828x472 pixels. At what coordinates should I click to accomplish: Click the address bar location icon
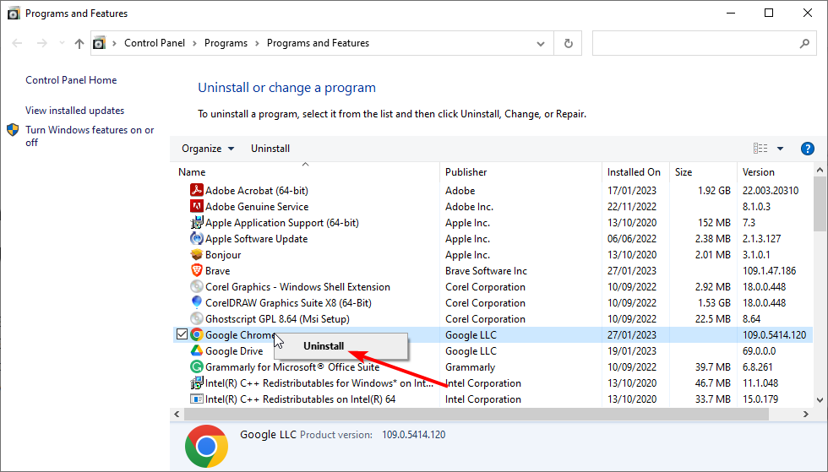point(100,43)
